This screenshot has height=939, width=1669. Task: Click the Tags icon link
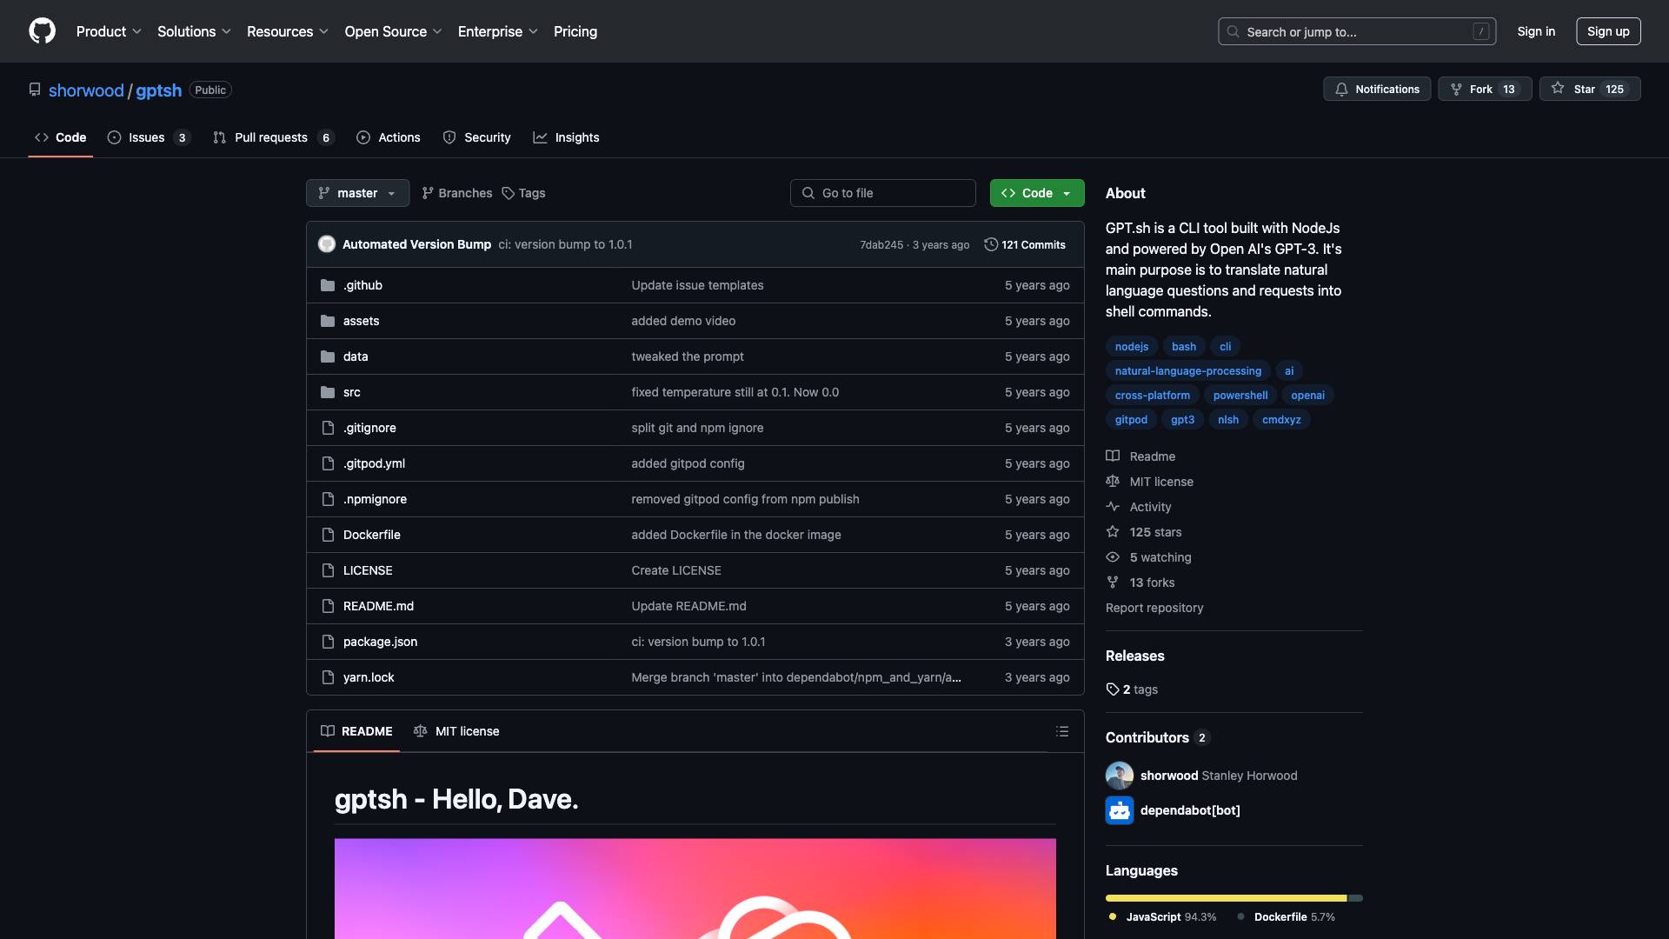coord(523,193)
